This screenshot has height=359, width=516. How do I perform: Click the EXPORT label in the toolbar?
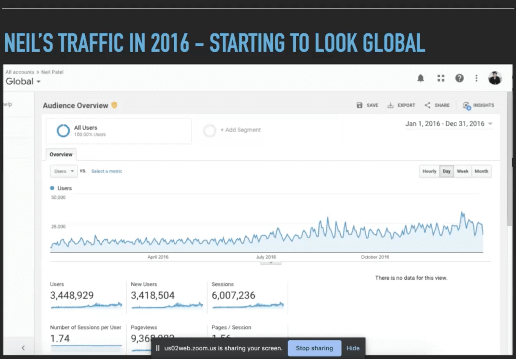tap(406, 105)
